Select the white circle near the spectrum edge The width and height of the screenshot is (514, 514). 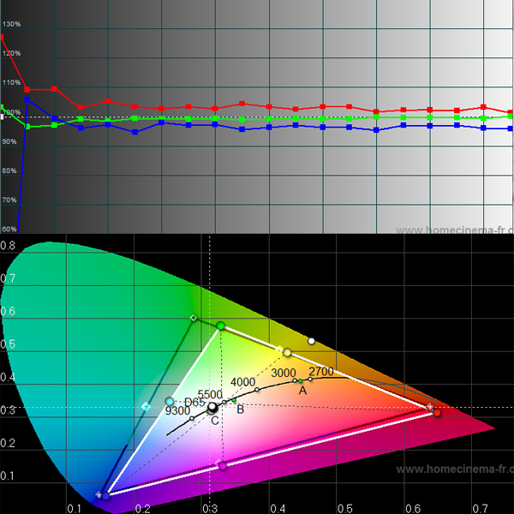pos(311,341)
